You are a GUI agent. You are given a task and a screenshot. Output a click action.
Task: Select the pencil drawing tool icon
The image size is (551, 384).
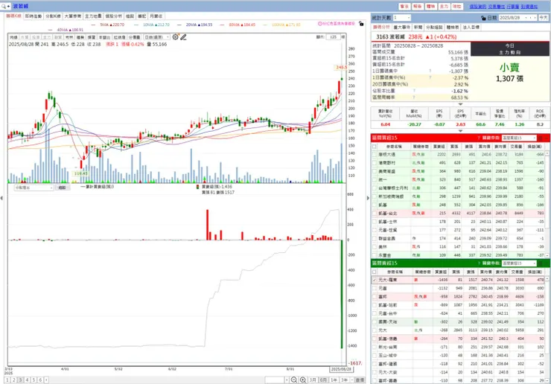click(x=183, y=37)
